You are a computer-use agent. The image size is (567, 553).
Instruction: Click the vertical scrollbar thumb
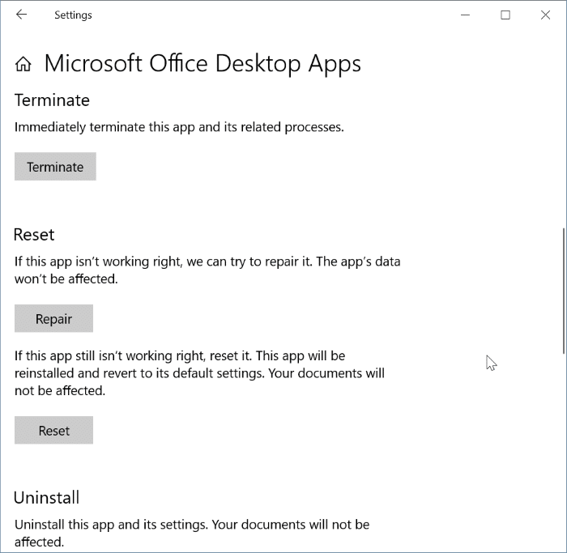click(x=564, y=291)
